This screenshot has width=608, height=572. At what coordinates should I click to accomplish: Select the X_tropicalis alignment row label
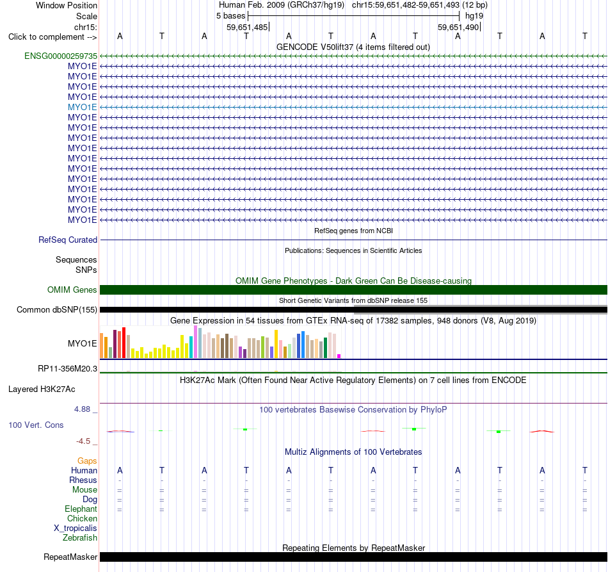point(76,528)
